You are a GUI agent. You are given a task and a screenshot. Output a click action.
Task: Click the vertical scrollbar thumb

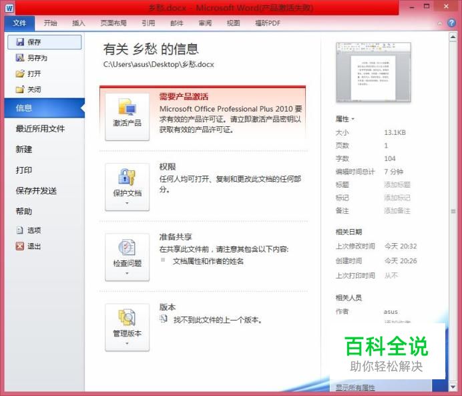point(453,211)
